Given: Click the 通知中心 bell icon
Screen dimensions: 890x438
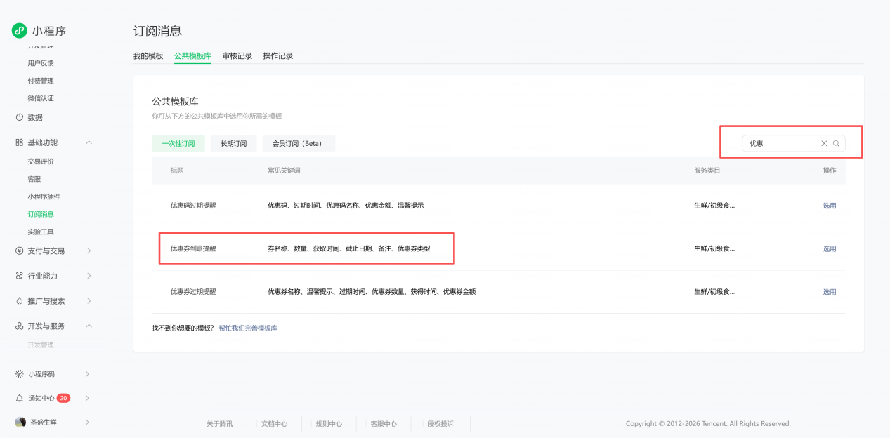Looking at the screenshot, I should pyautogui.click(x=20, y=398).
